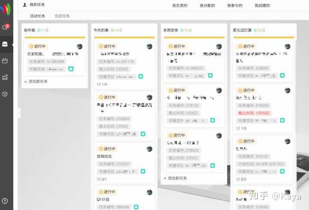
Task: Open the 官网优化 task title
Action: pos(104,156)
